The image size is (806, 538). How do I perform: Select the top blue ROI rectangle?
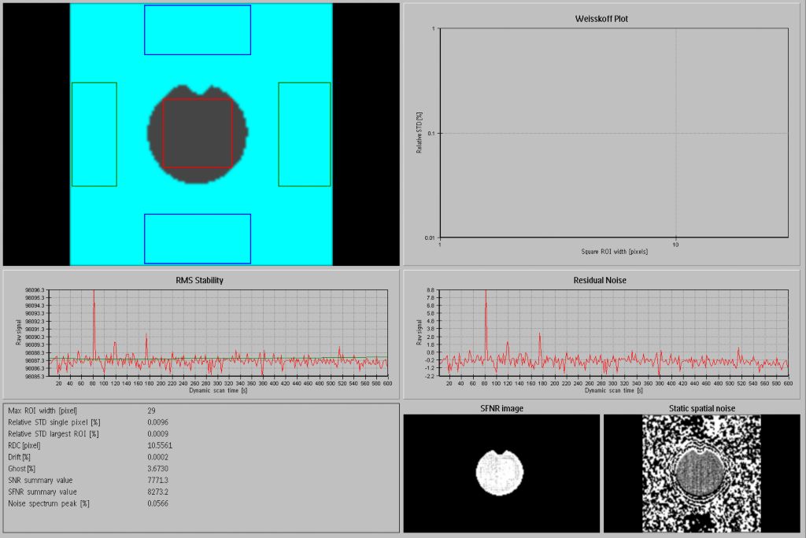197,30
